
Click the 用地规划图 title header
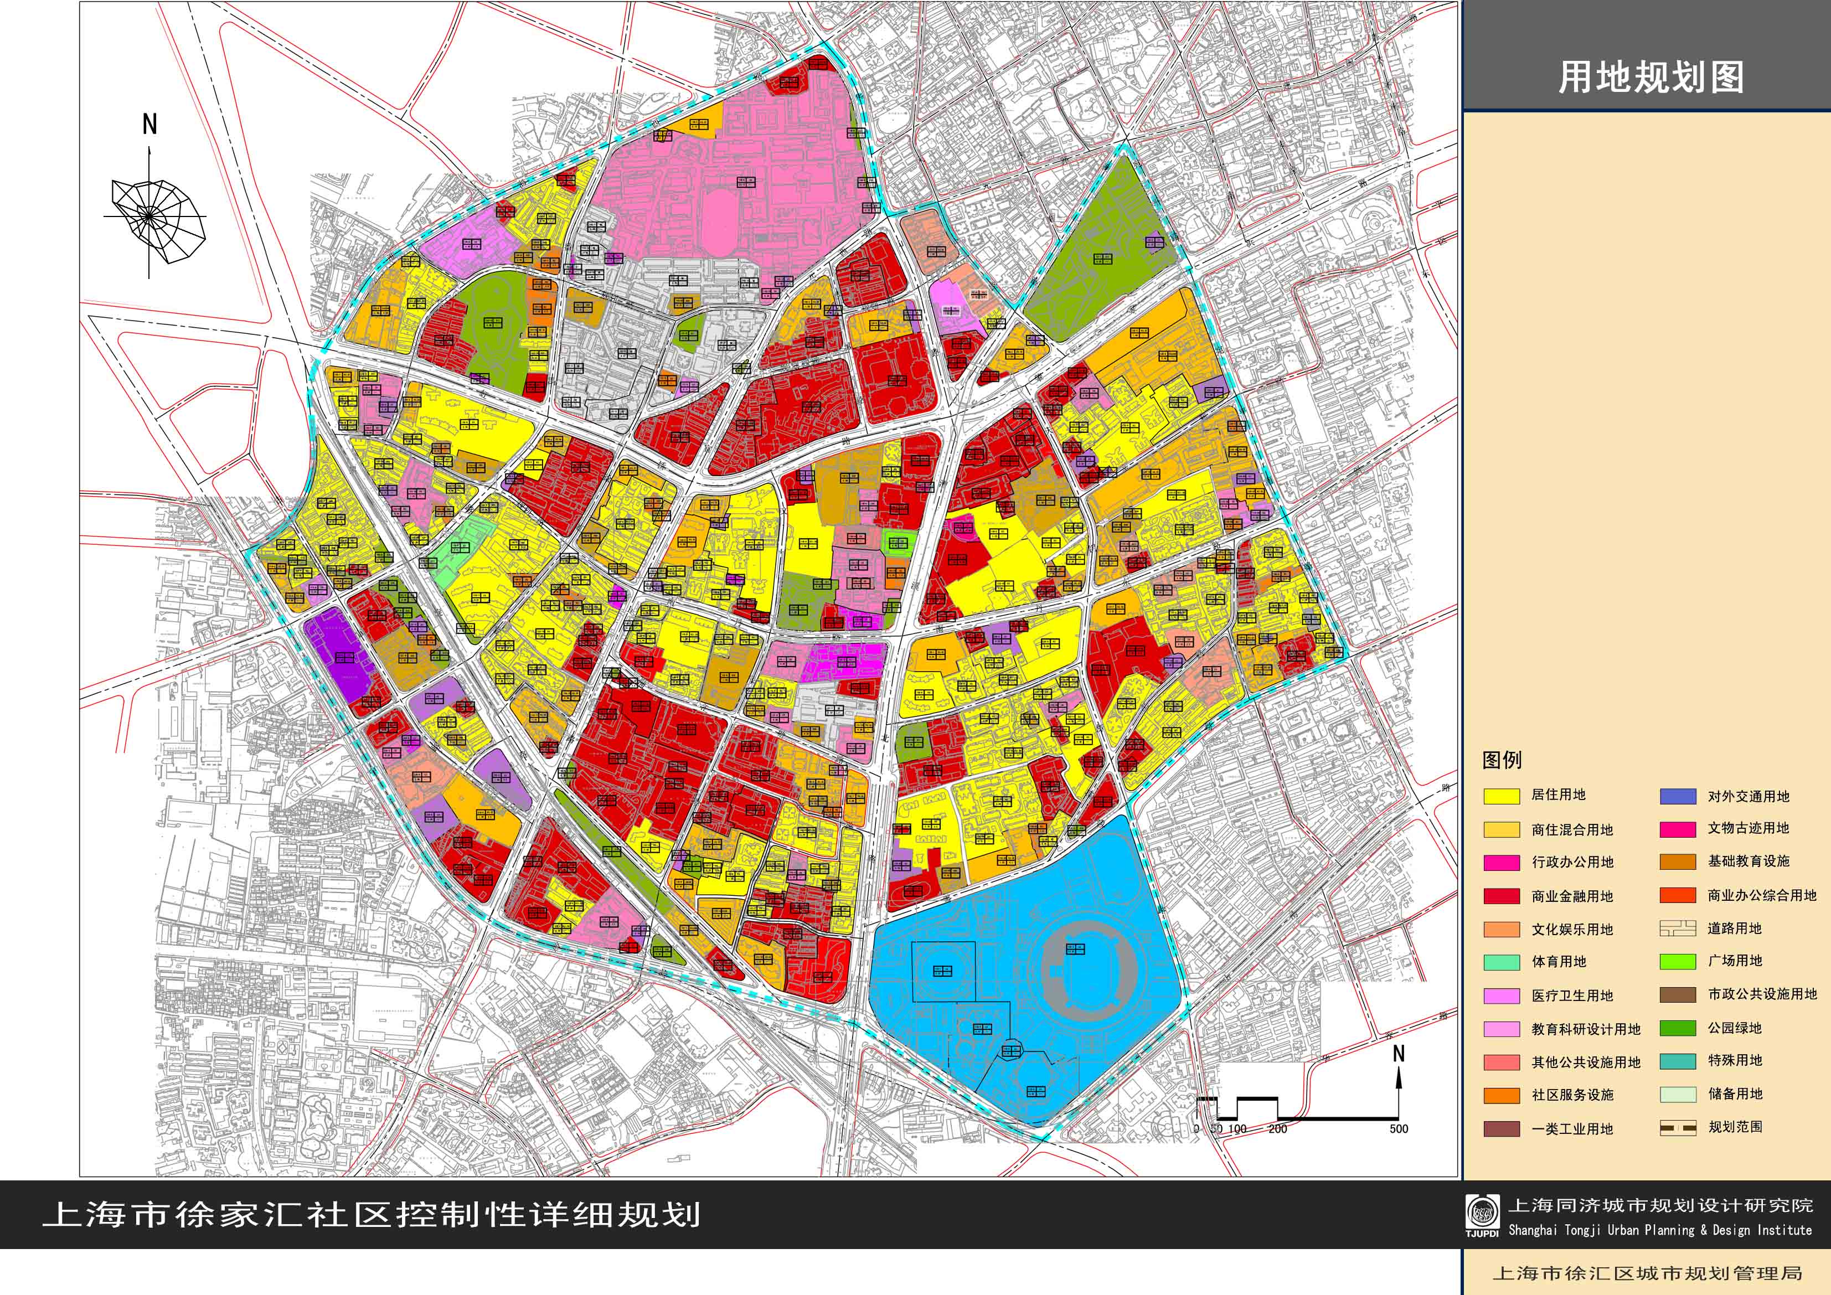(x=1651, y=78)
